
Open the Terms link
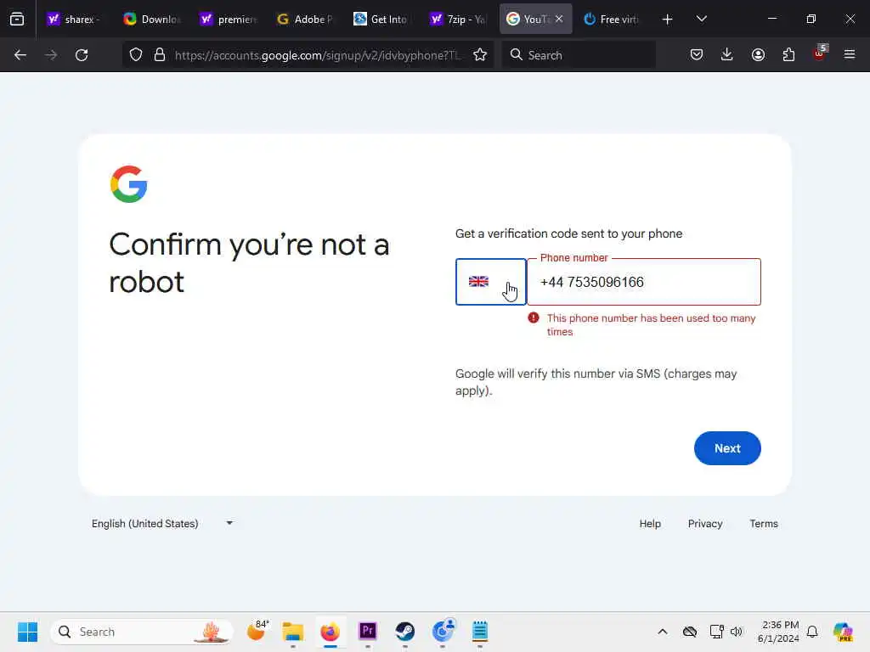tap(764, 523)
